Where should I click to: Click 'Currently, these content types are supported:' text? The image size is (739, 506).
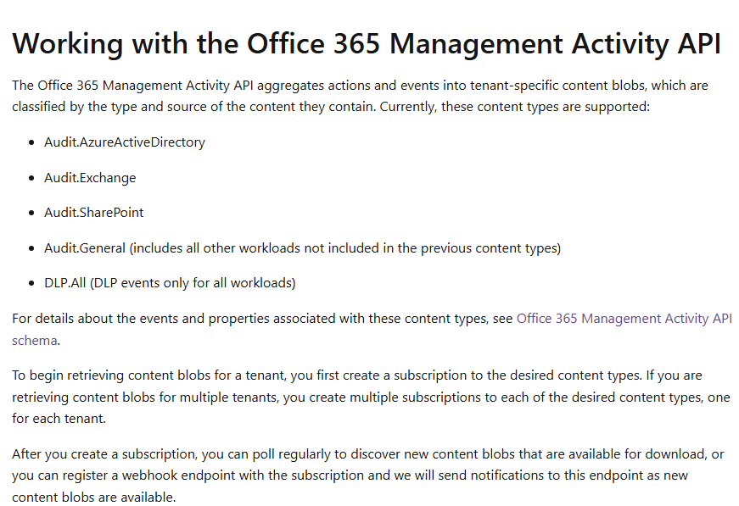tap(515, 107)
